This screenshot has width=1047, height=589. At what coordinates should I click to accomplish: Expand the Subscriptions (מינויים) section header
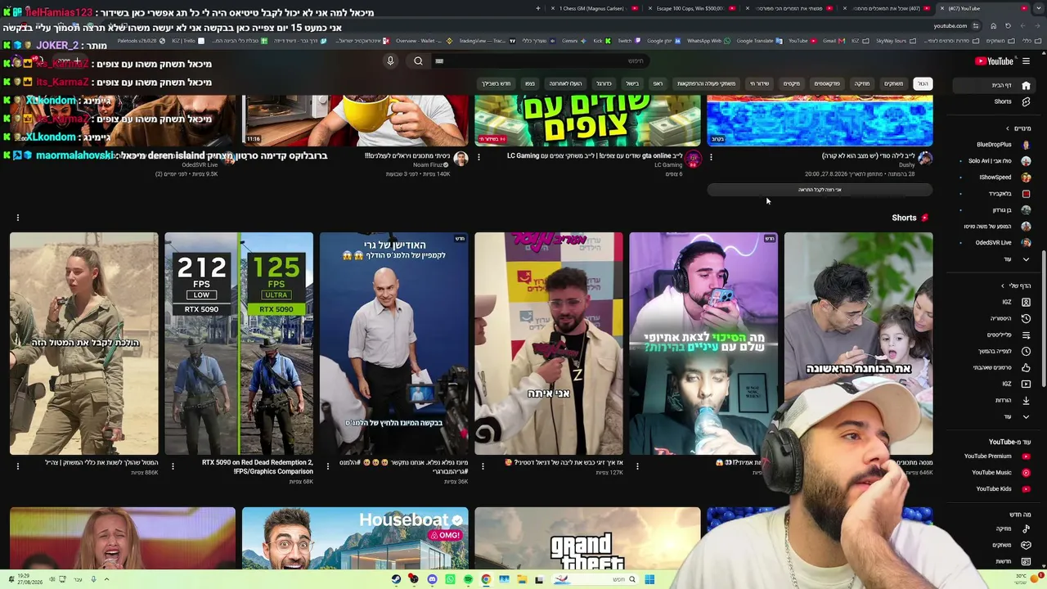point(1019,128)
